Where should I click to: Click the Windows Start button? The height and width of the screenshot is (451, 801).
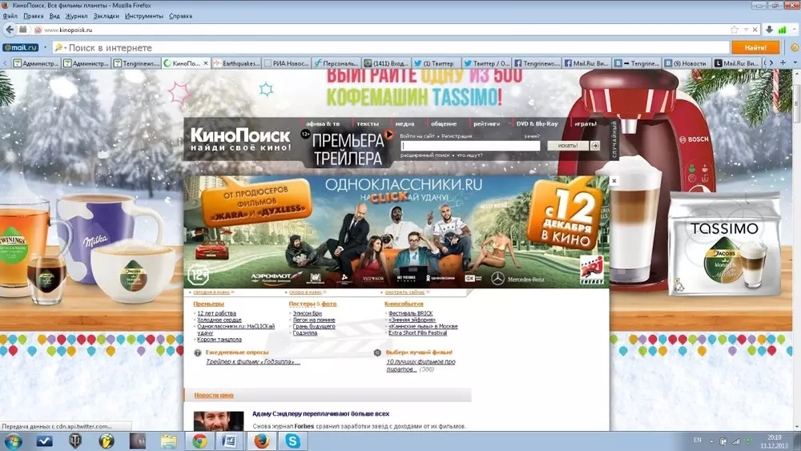click(x=13, y=441)
